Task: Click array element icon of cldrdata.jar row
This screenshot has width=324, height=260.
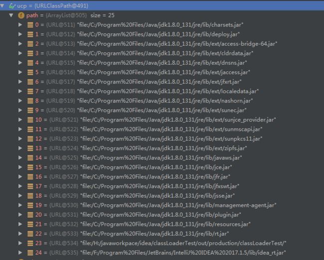Action: (30, 53)
